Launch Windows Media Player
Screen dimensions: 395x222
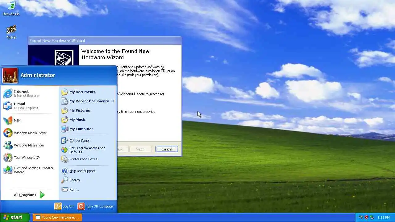pyautogui.click(x=29, y=133)
